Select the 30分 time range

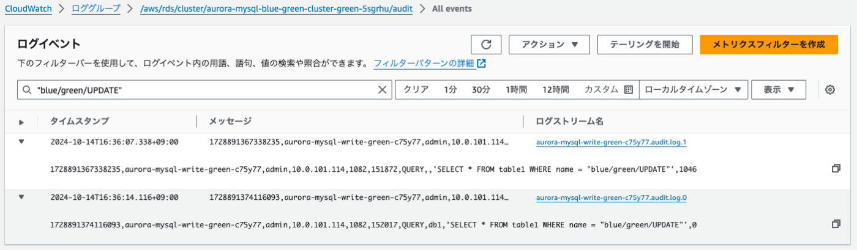[x=481, y=89]
